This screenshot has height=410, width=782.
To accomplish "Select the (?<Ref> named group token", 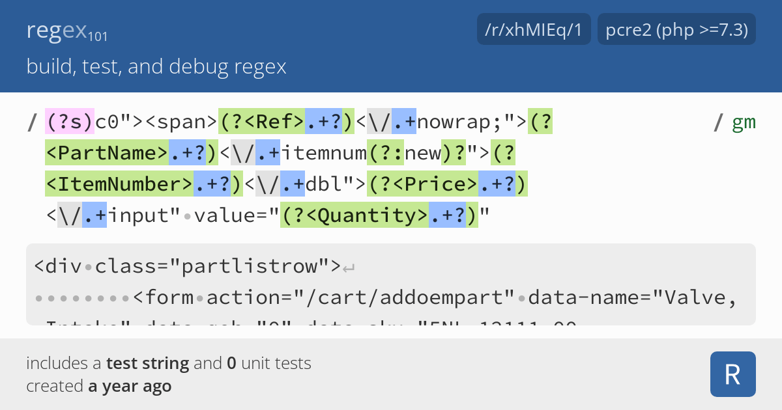I will tap(262, 122).
